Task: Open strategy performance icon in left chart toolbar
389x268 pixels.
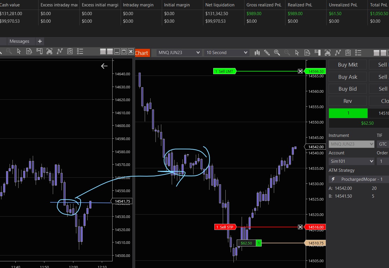Action: 70,51
